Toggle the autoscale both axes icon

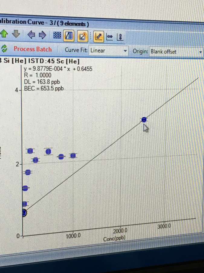[x=99, y=37]
